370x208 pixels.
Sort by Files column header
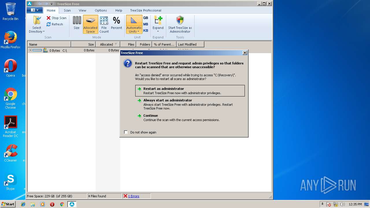[128, 44]
